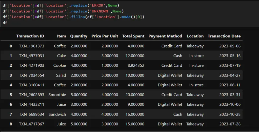
Task: Select cell TXN_4271903
Action: pos(32,65)
